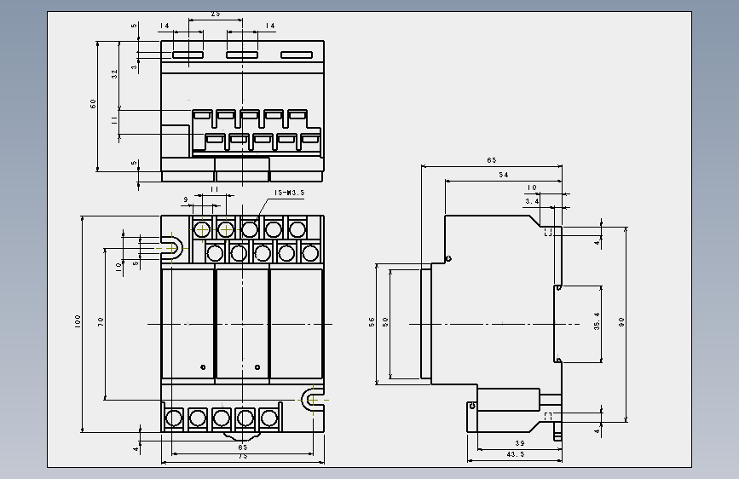Select the 65 dimension under the front view
The image size is (739, 479).
tap(243, 447)
